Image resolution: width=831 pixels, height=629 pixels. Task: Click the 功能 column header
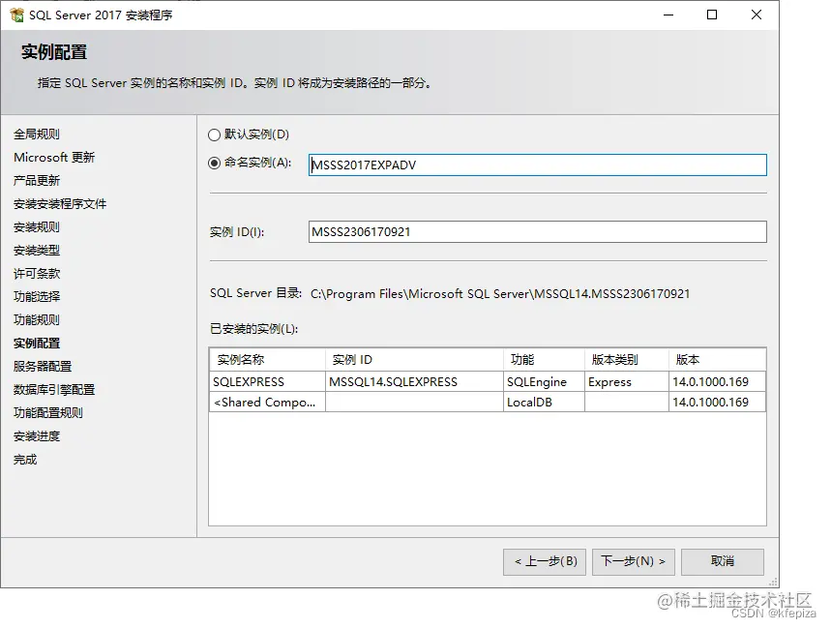[544, 360]
